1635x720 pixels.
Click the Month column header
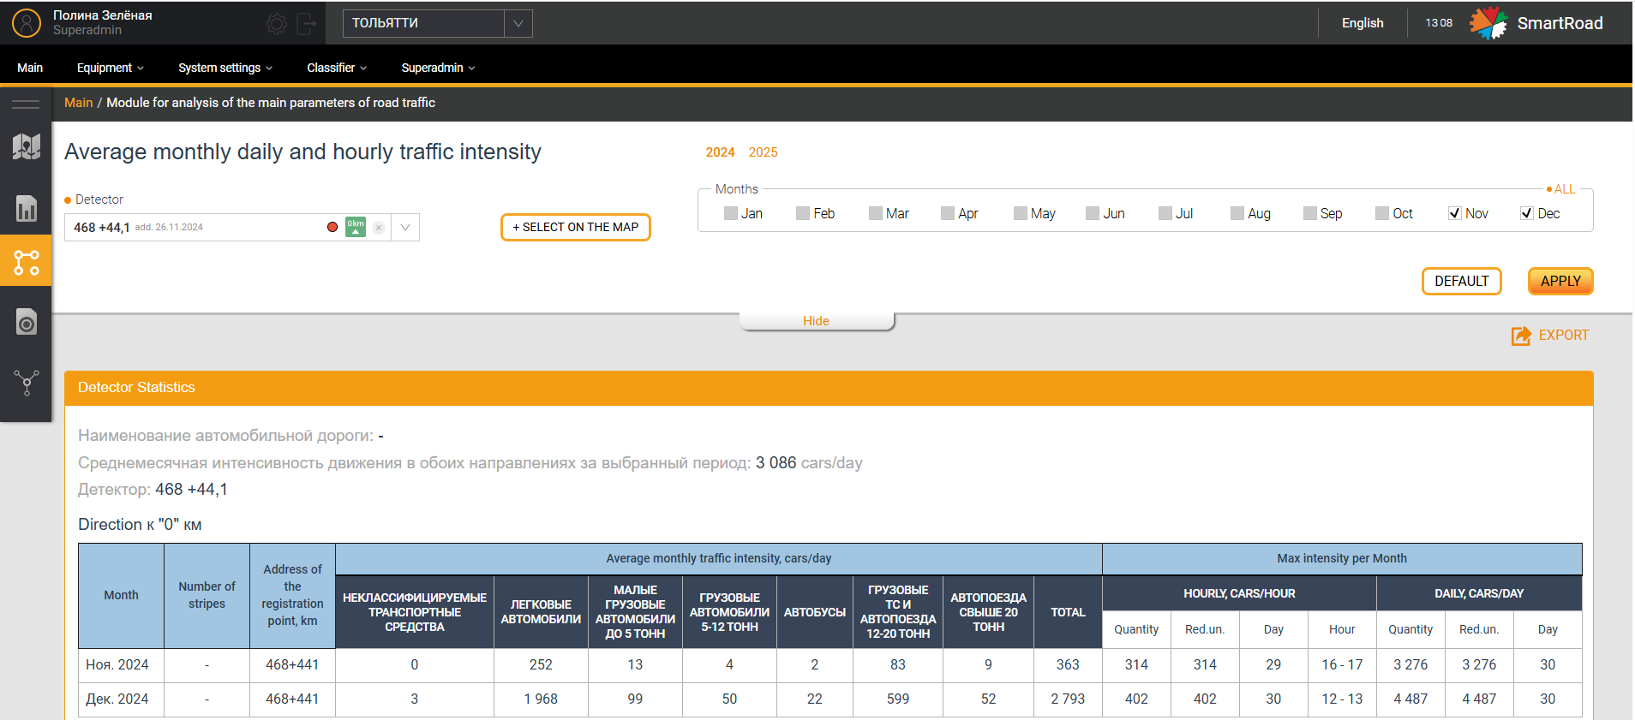[121, 596]
